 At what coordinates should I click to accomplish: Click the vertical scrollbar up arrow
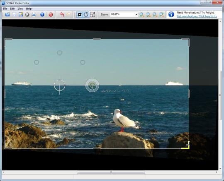(220, 21)
